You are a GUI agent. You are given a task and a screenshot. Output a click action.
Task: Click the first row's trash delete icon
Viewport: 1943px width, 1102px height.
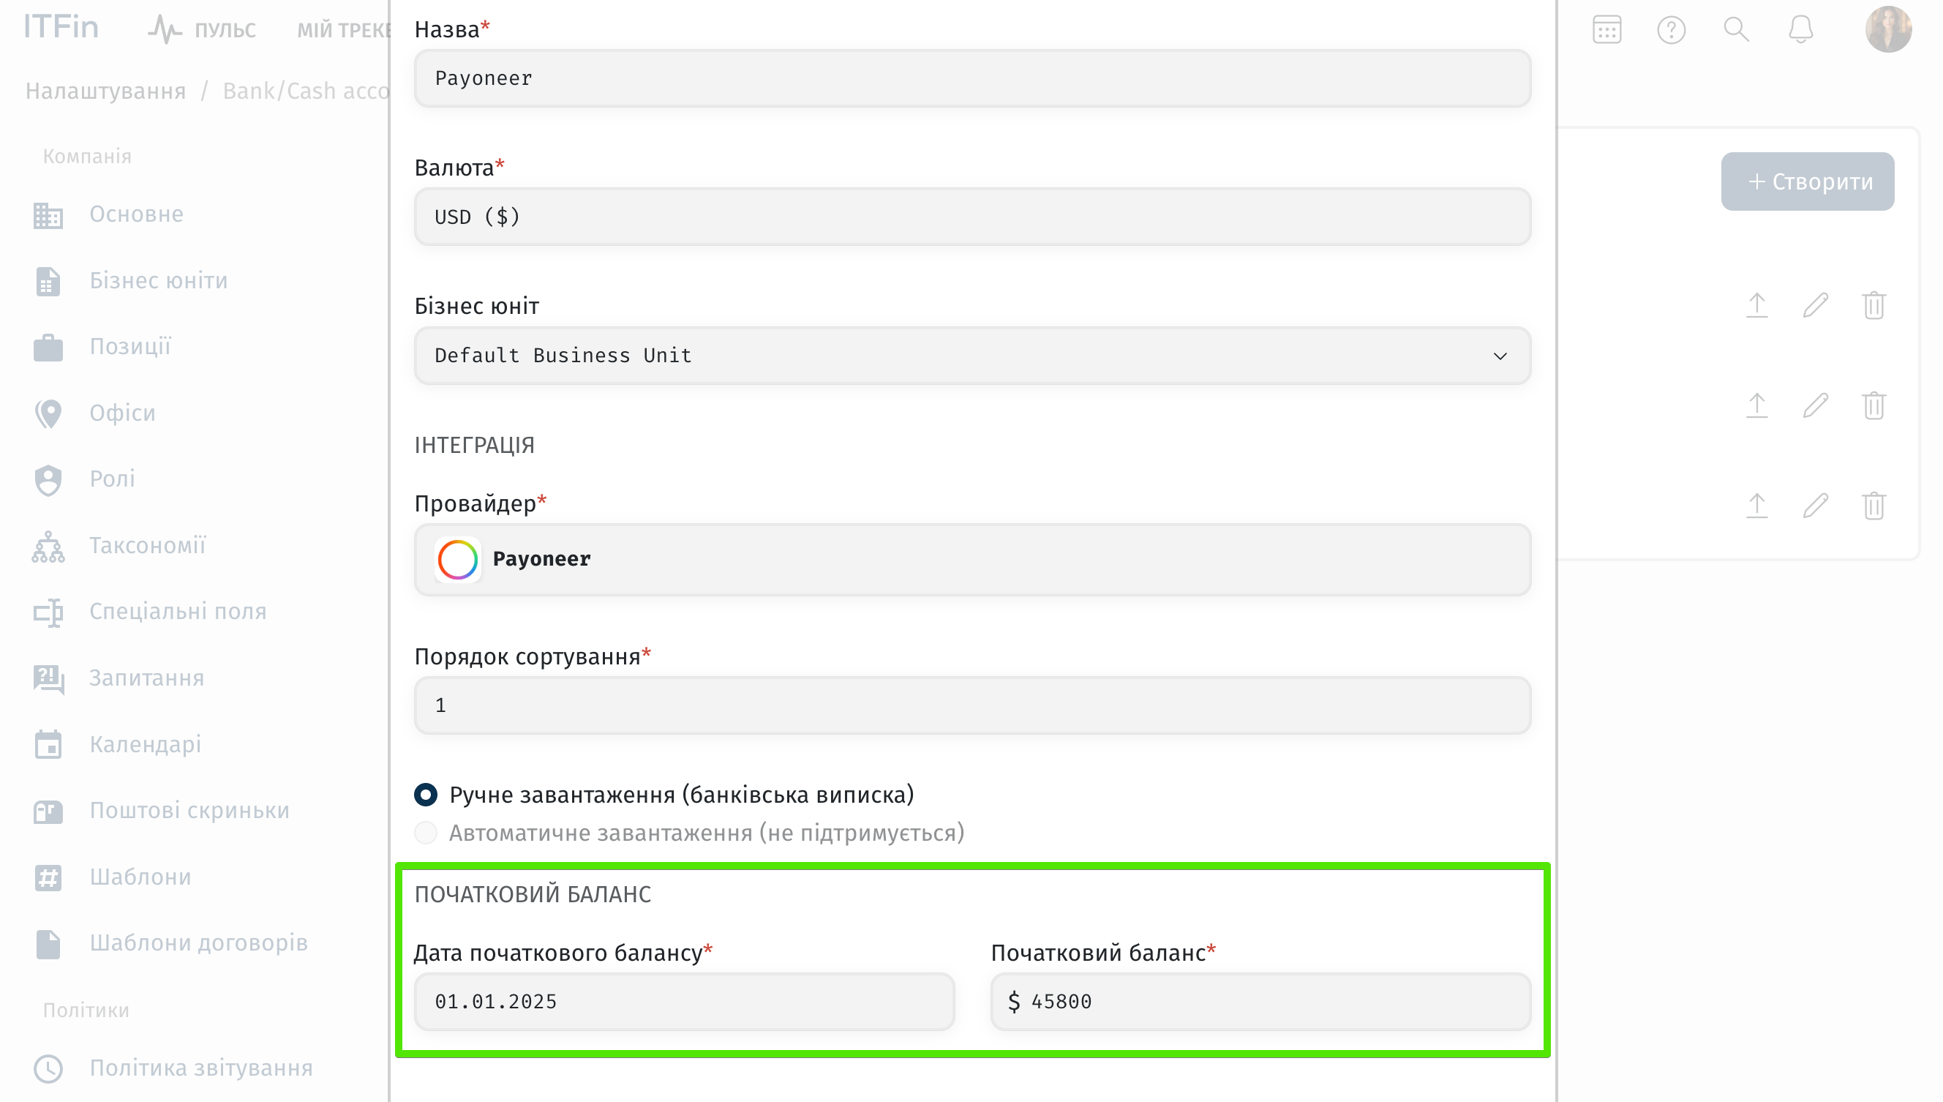tap(1874, 305)
